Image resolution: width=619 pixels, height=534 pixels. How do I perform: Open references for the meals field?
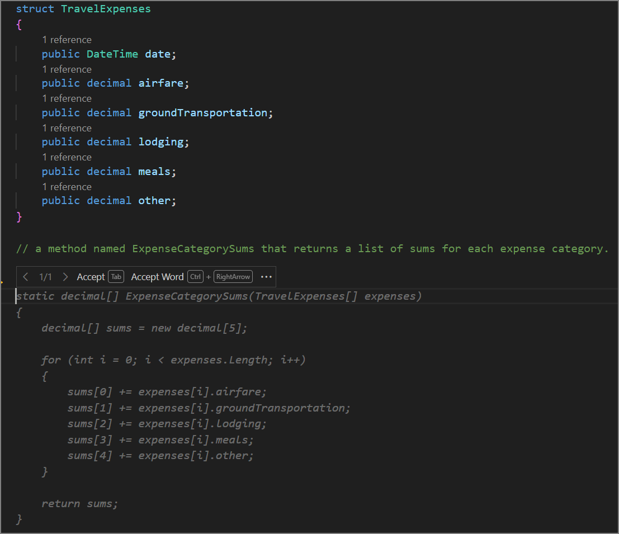click(x=67, y=157)
